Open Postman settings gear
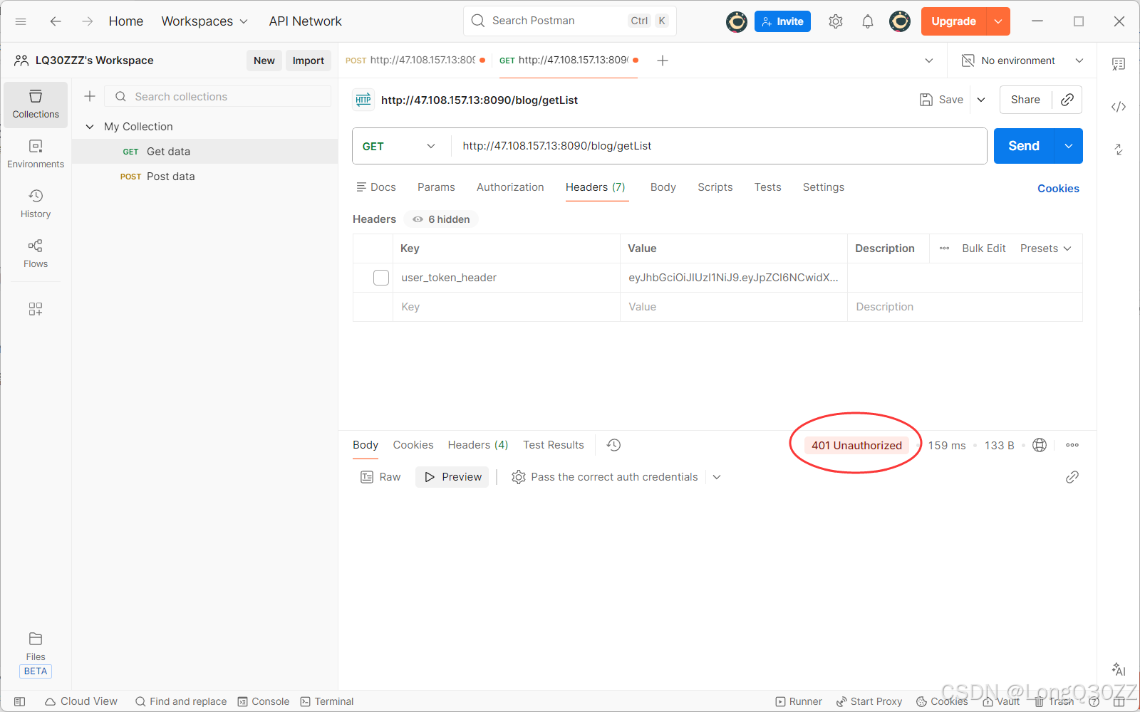 tap(836, 21)
